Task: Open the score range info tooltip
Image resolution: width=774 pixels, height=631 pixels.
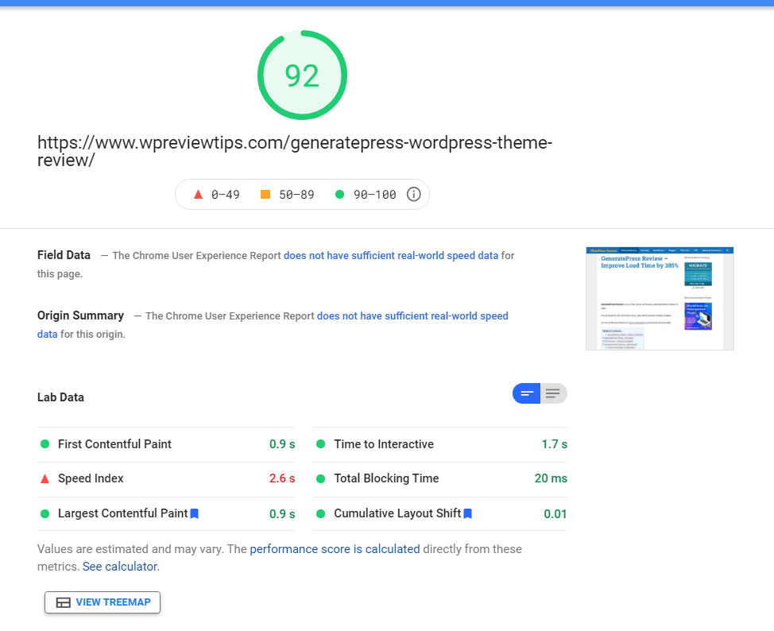Action: [413, 194]
